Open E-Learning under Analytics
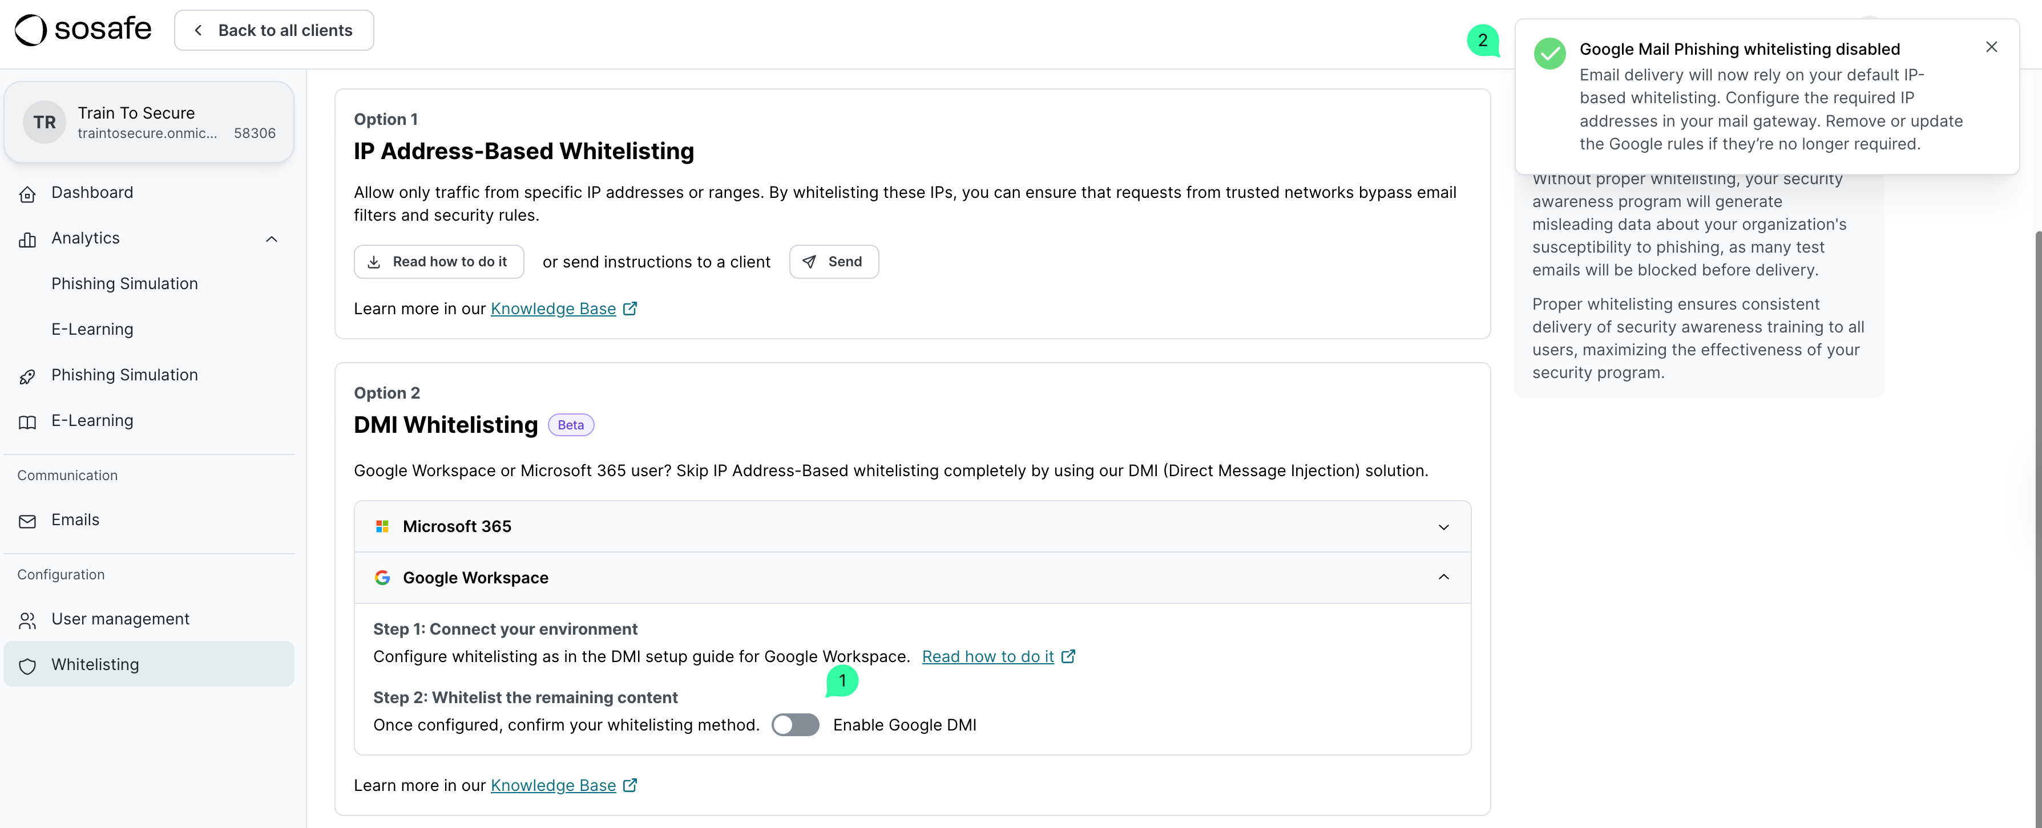 (x=92, y=330)
